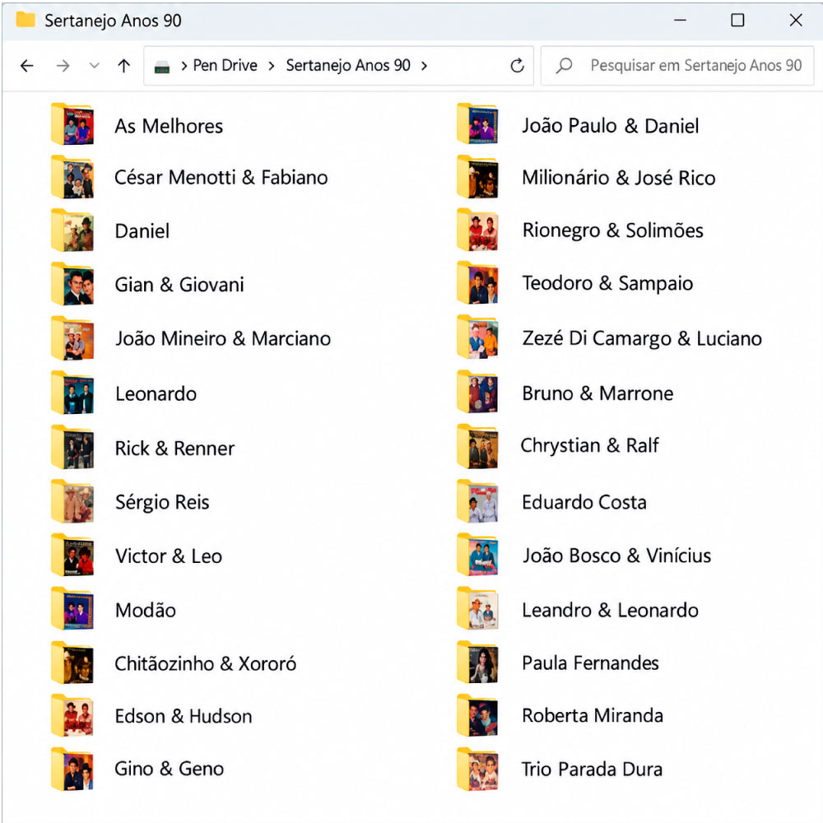Viewport: 823px width, 823px height.
Task: Click the 'Roberta Miranda' folder name
Action: pyautogui.click(x=593, y=716)
